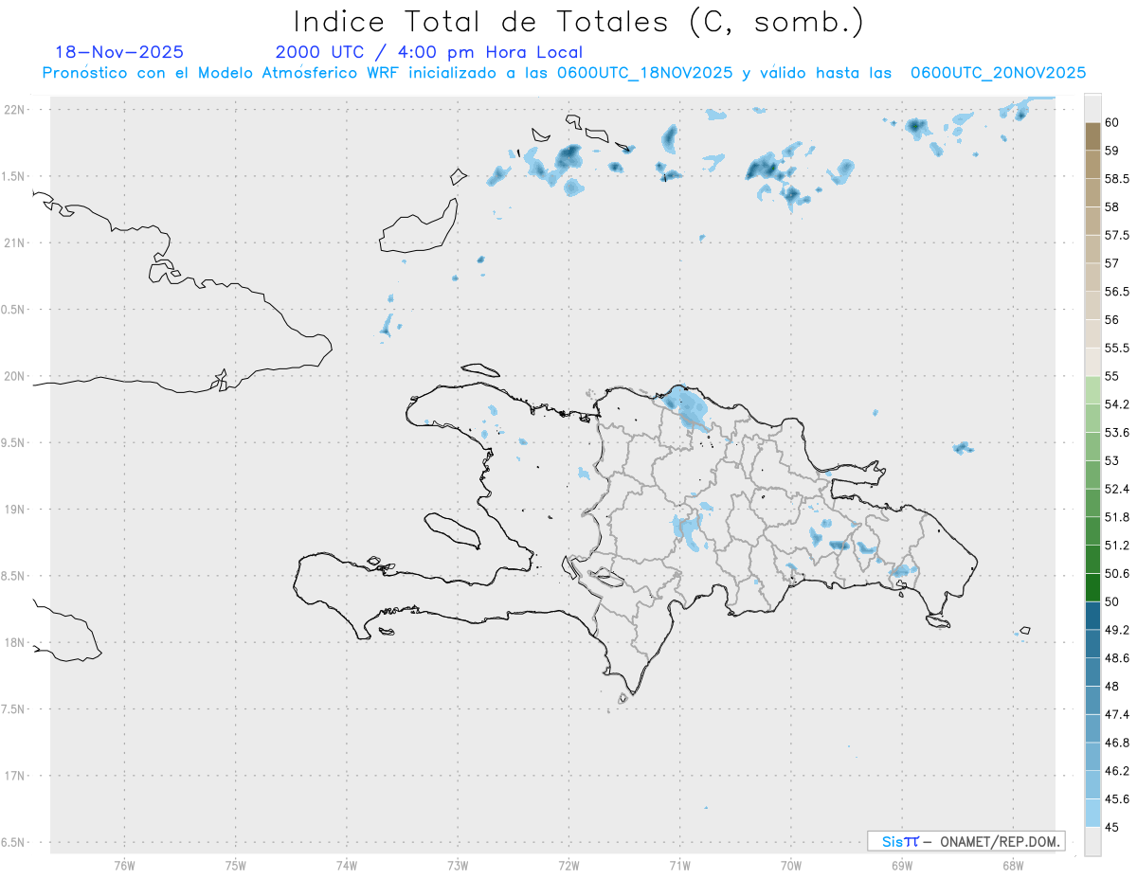Click the legend value '55'
Image resolution: width=1137 pixels, height=878 pixels.
[x=1112, y=376]
